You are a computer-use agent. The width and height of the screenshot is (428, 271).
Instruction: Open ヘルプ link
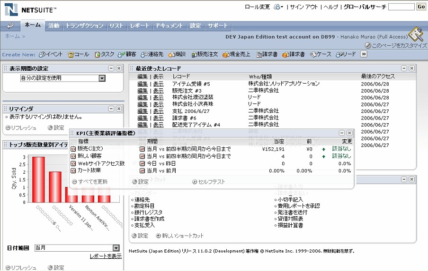(x=330, y=7)
